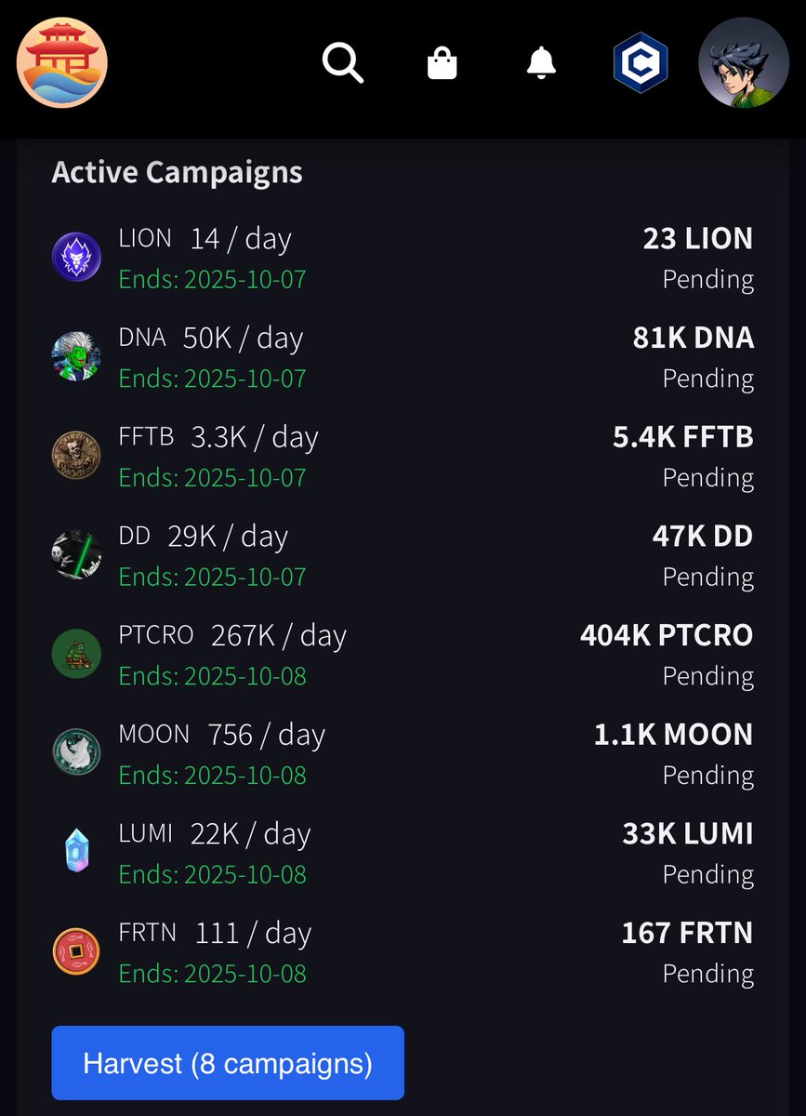This screenshot has height=1116, width=806.
Task: Click the blue hexagon Cronos chain icon
Action: click(x=641, y=63)
